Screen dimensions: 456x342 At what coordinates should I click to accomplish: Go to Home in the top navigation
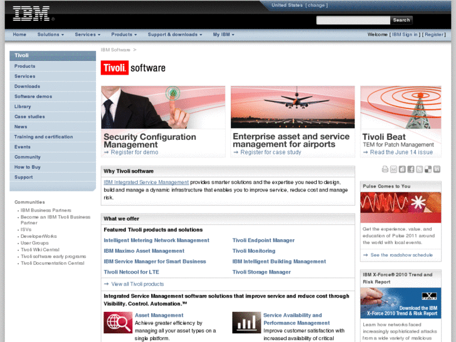click(x=19, y=35)
